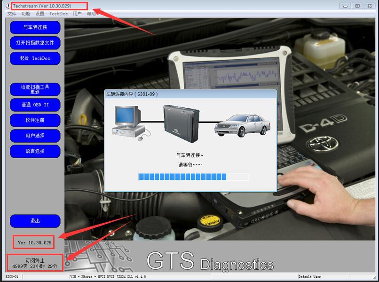Choose 用户选择 user selection button
Image resolution: width=379 pixels, height=282 pixels.
click(x=35, y=136)
